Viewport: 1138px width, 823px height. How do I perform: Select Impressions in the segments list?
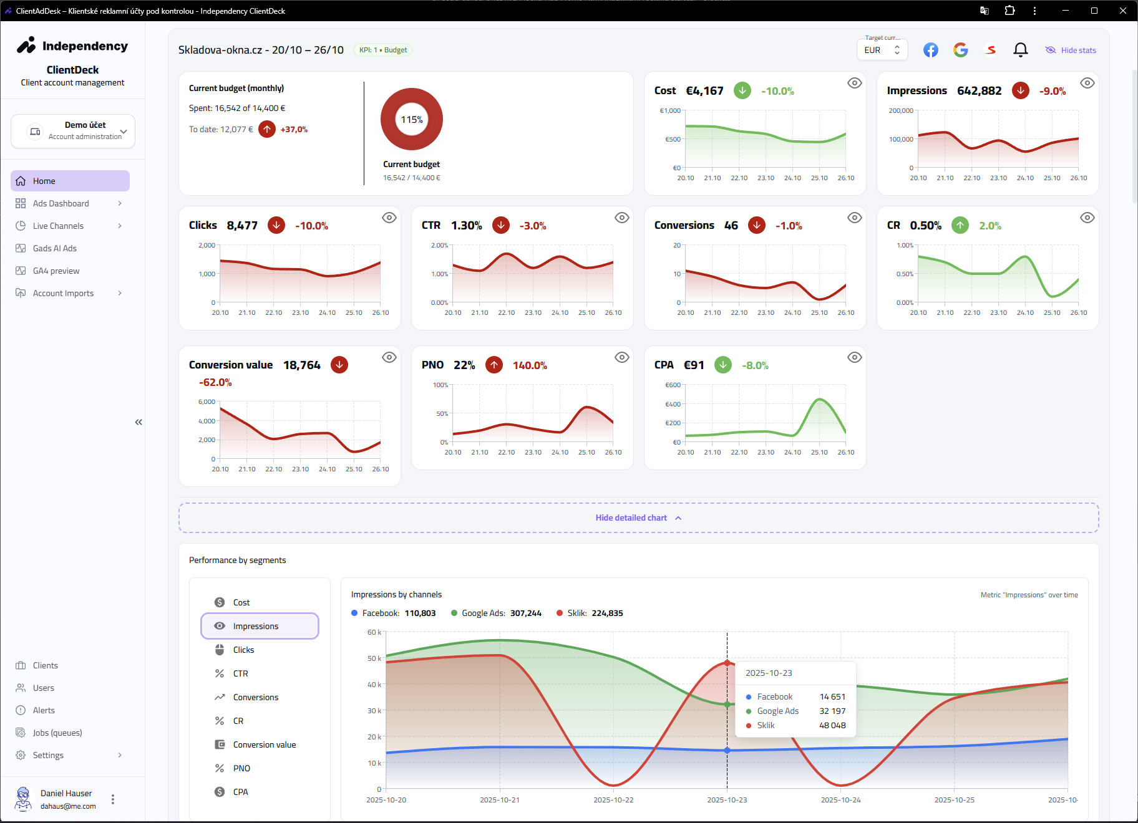260,626
